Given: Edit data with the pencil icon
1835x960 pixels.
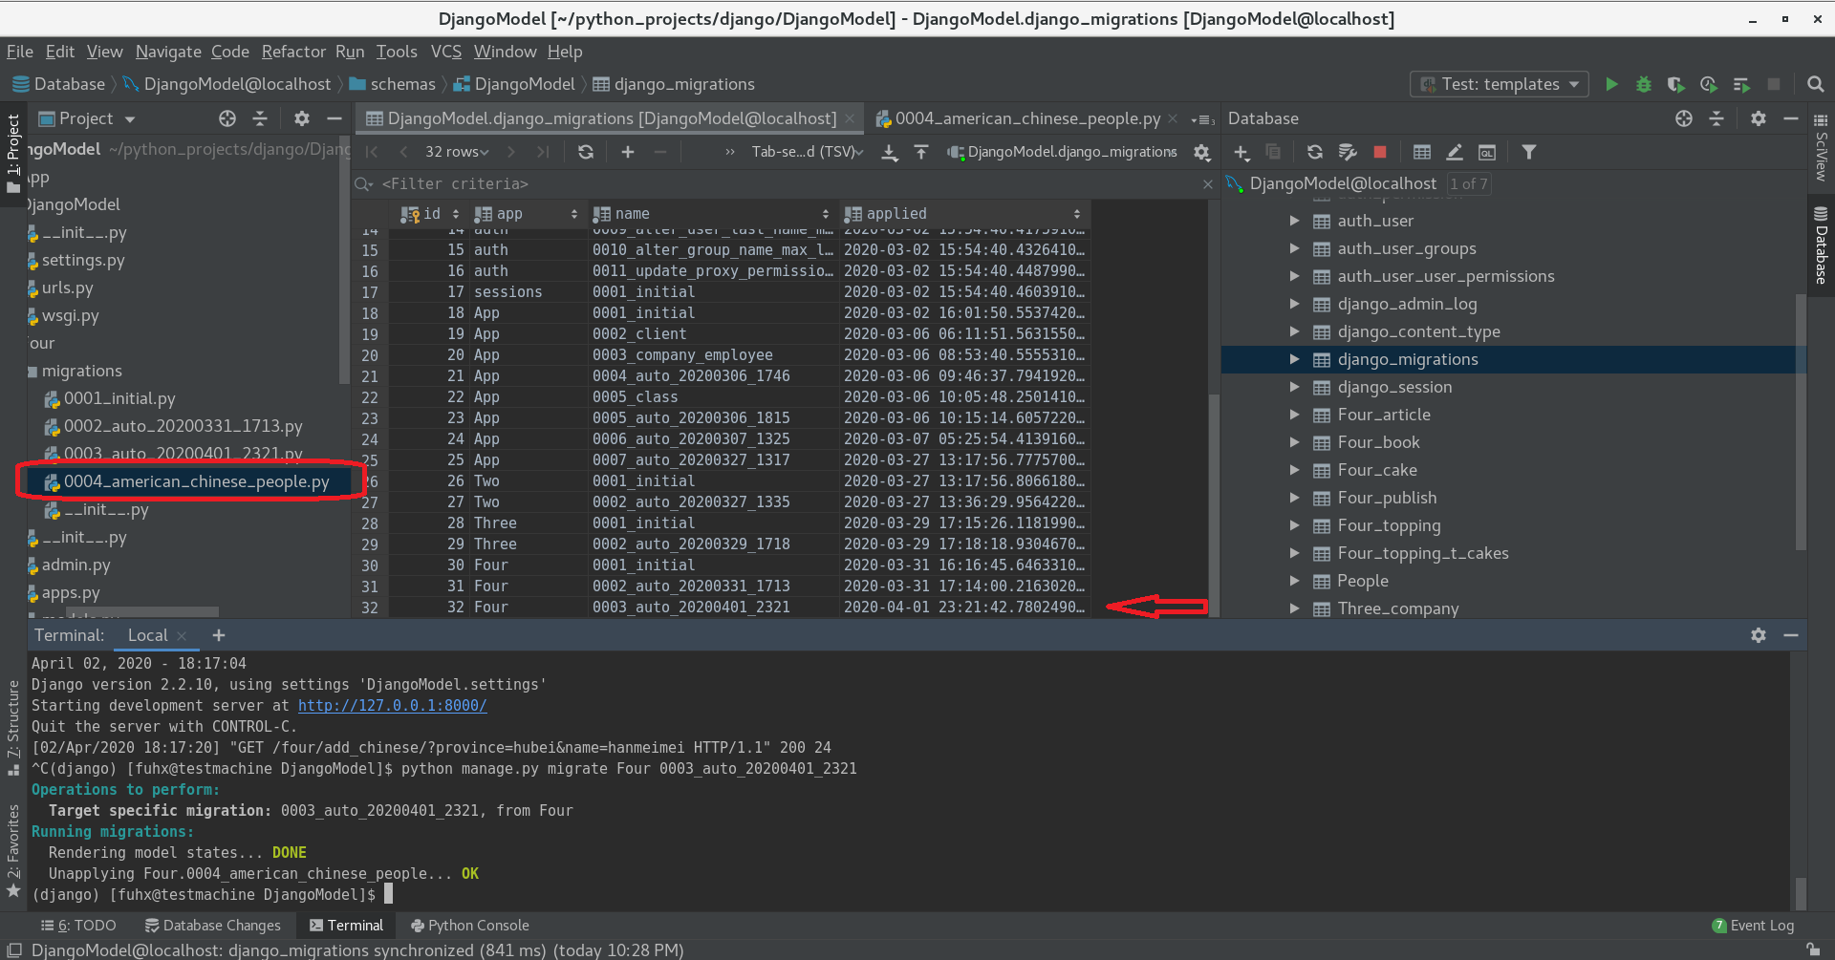Looking at the screenshot, I should pyautogui.click(x=1455, y=151).
